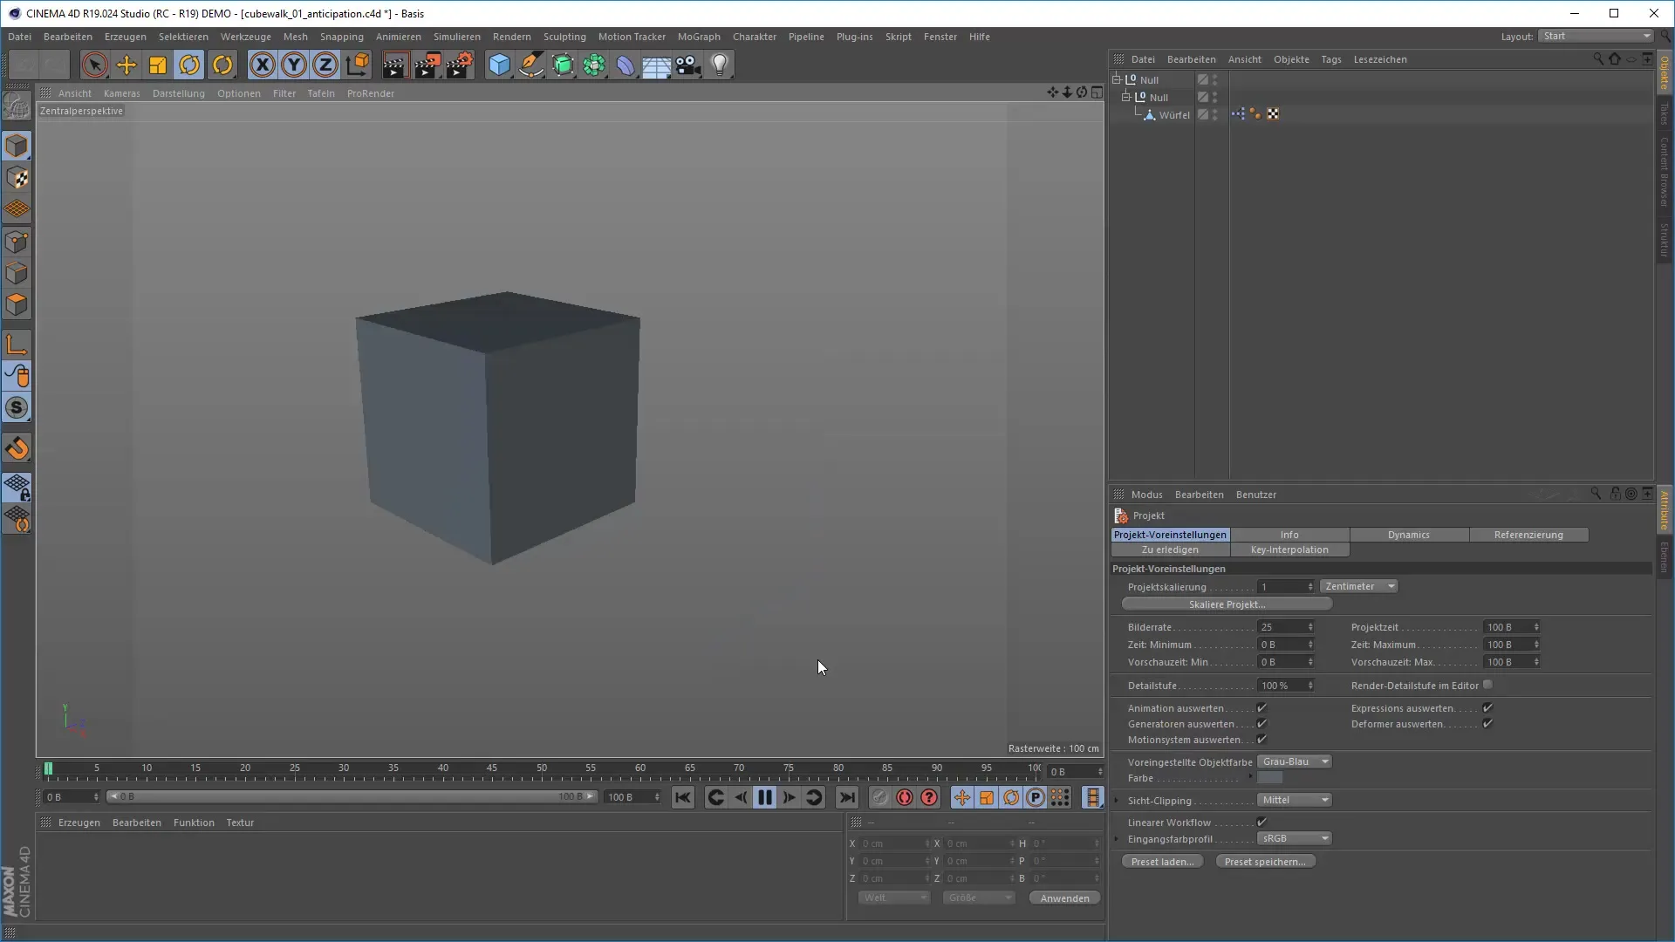This screenshot has width=1675, height=942.
Task: Toggle Animation auswerten checkbox
Action: (x=1261, y=708)
